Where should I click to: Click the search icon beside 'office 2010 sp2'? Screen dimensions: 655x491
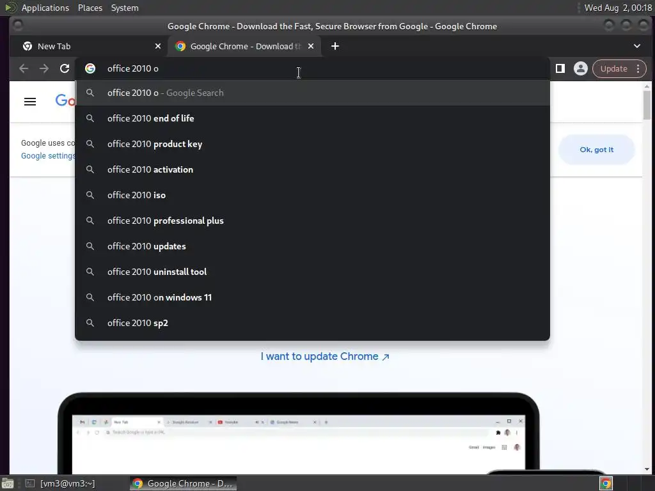(x=90, y=323)
